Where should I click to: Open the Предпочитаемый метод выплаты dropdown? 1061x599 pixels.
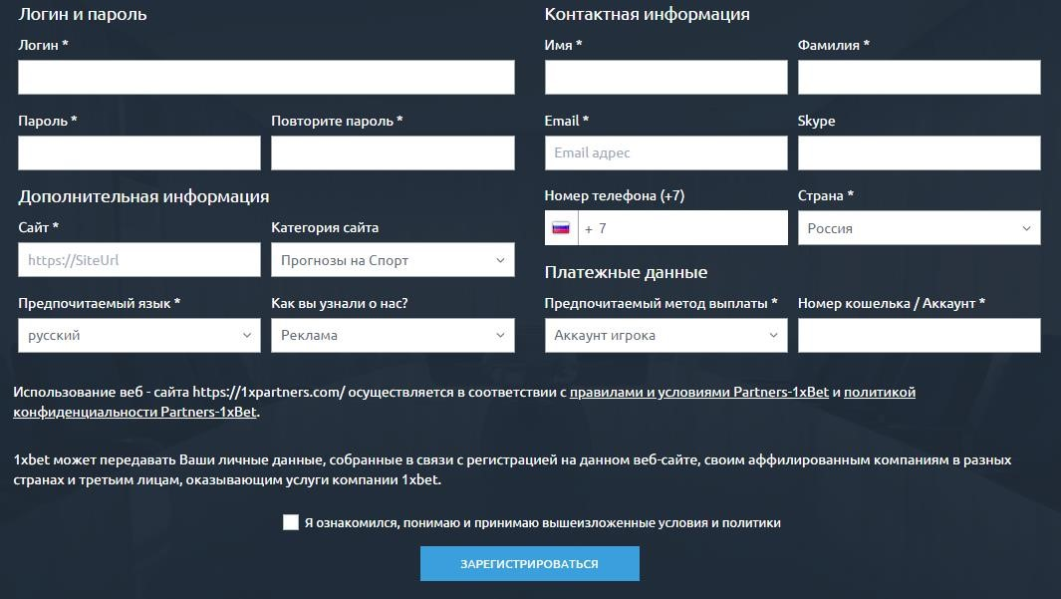coord(665,335)
